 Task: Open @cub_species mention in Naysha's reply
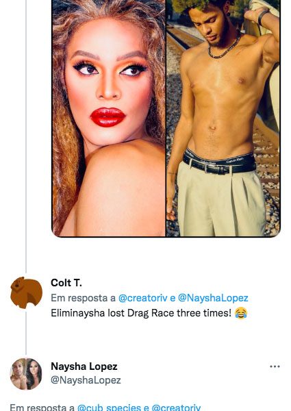[x=110, y=408]
